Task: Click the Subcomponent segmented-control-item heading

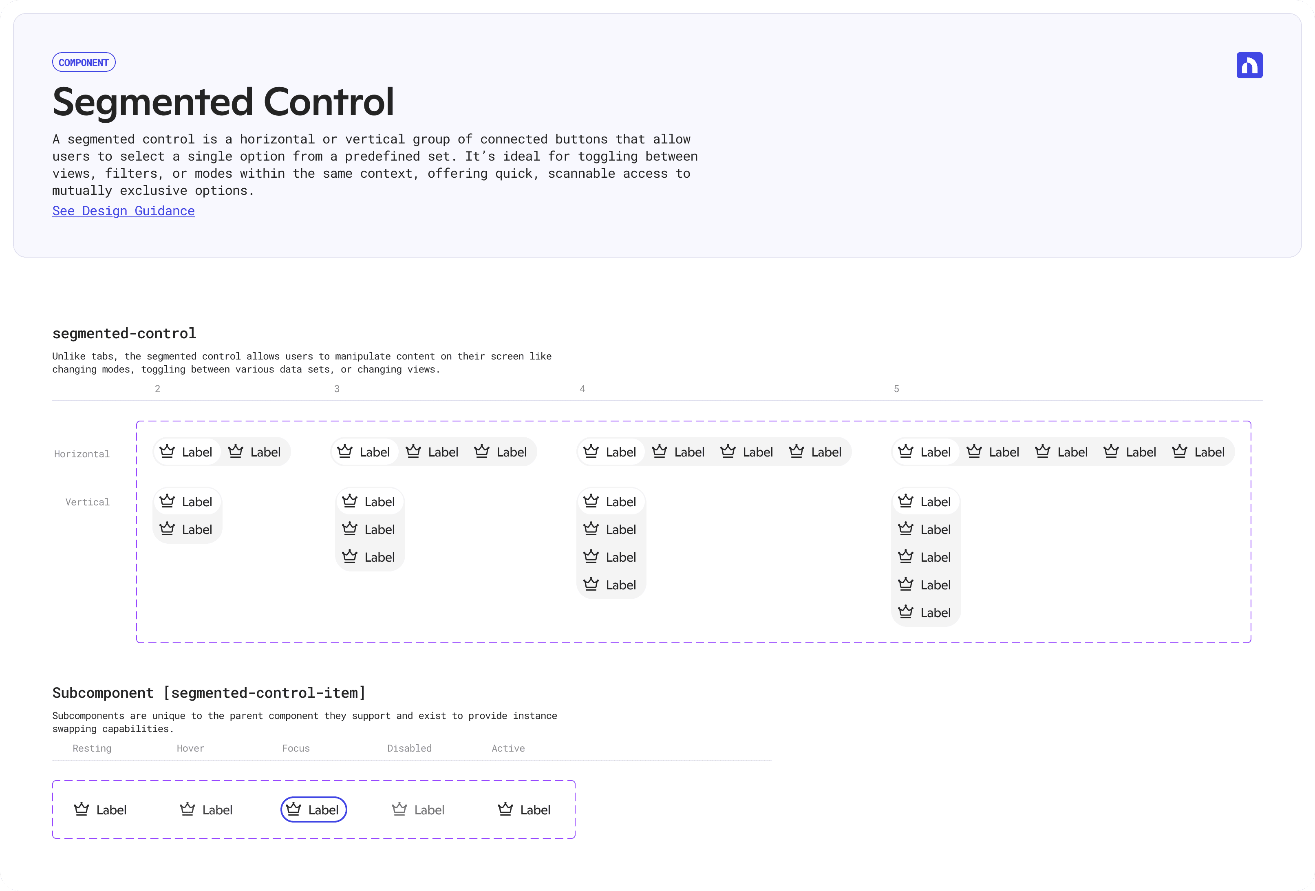Action: pyautogui.click(x=209, y=693)
